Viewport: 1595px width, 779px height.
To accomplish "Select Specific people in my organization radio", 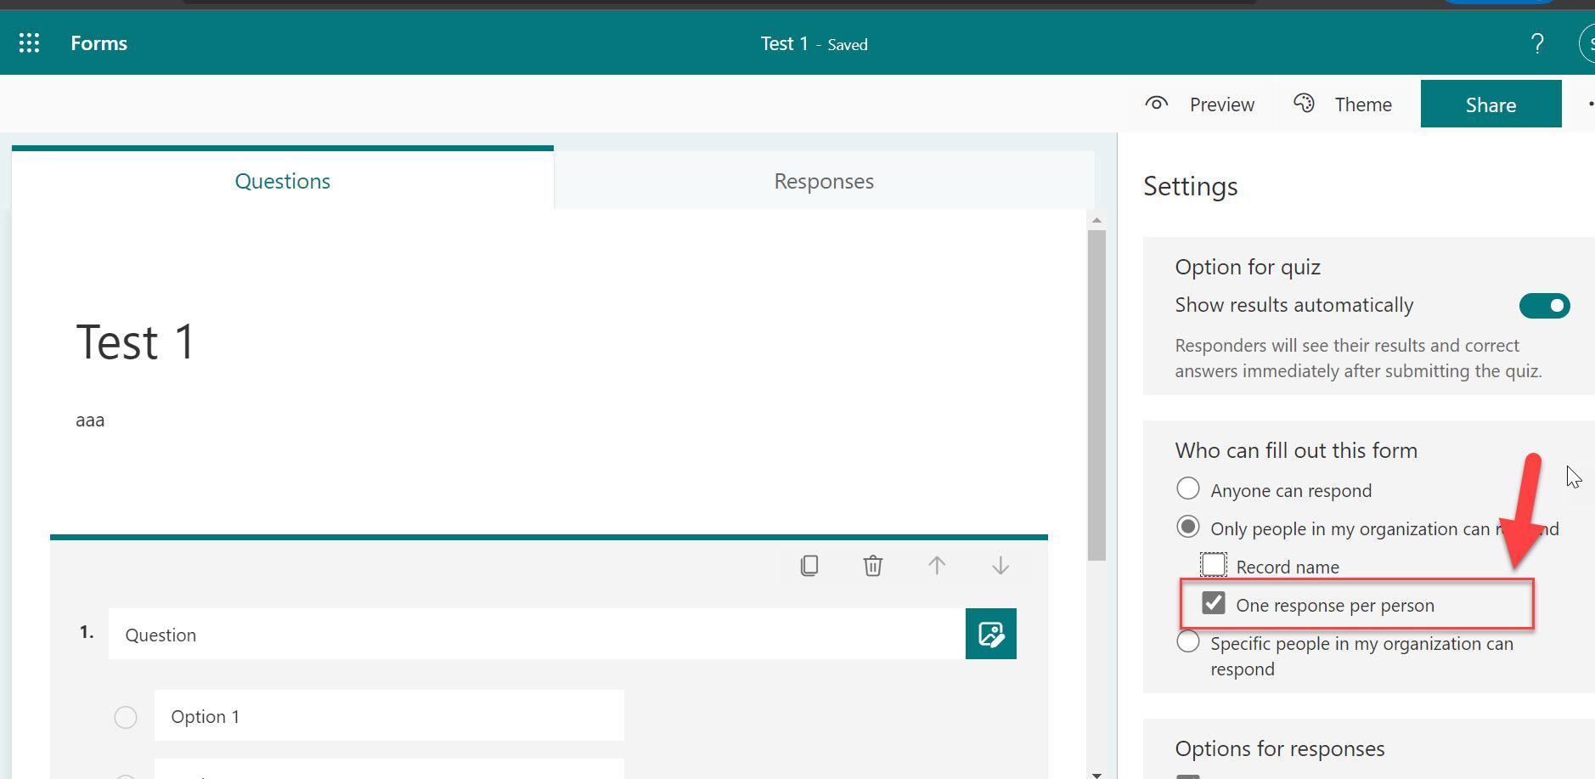I will (1188, 641).
